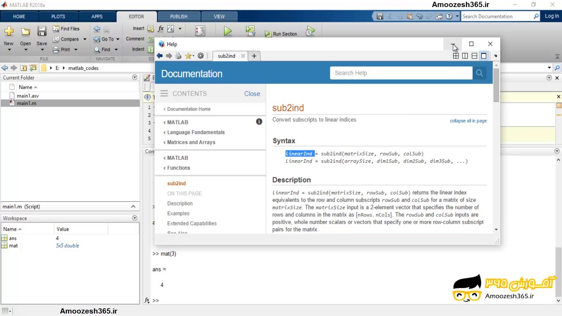The image size is (562, 316).
Task: Print the Help page via printer icon
Action: point(178,56)
